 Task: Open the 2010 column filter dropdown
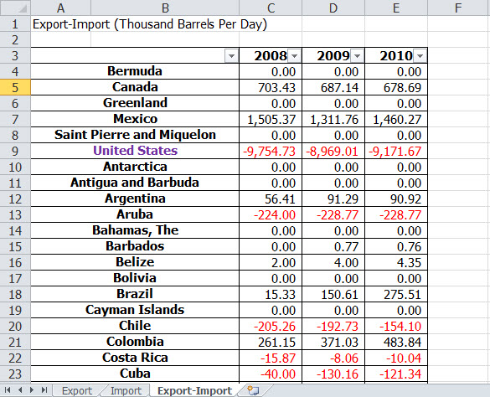point(420,56)
